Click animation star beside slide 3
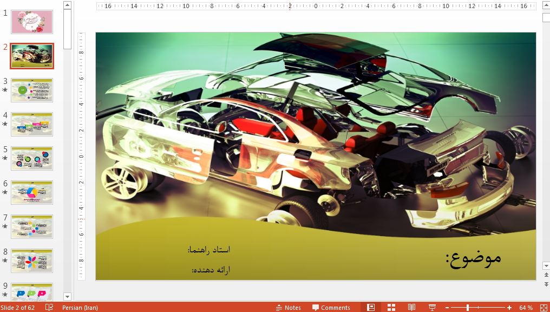The image size is (550, 312). [5, 89]
